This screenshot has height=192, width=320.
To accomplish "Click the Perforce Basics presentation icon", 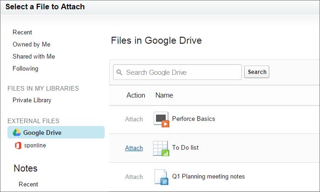I will (161, 119).
